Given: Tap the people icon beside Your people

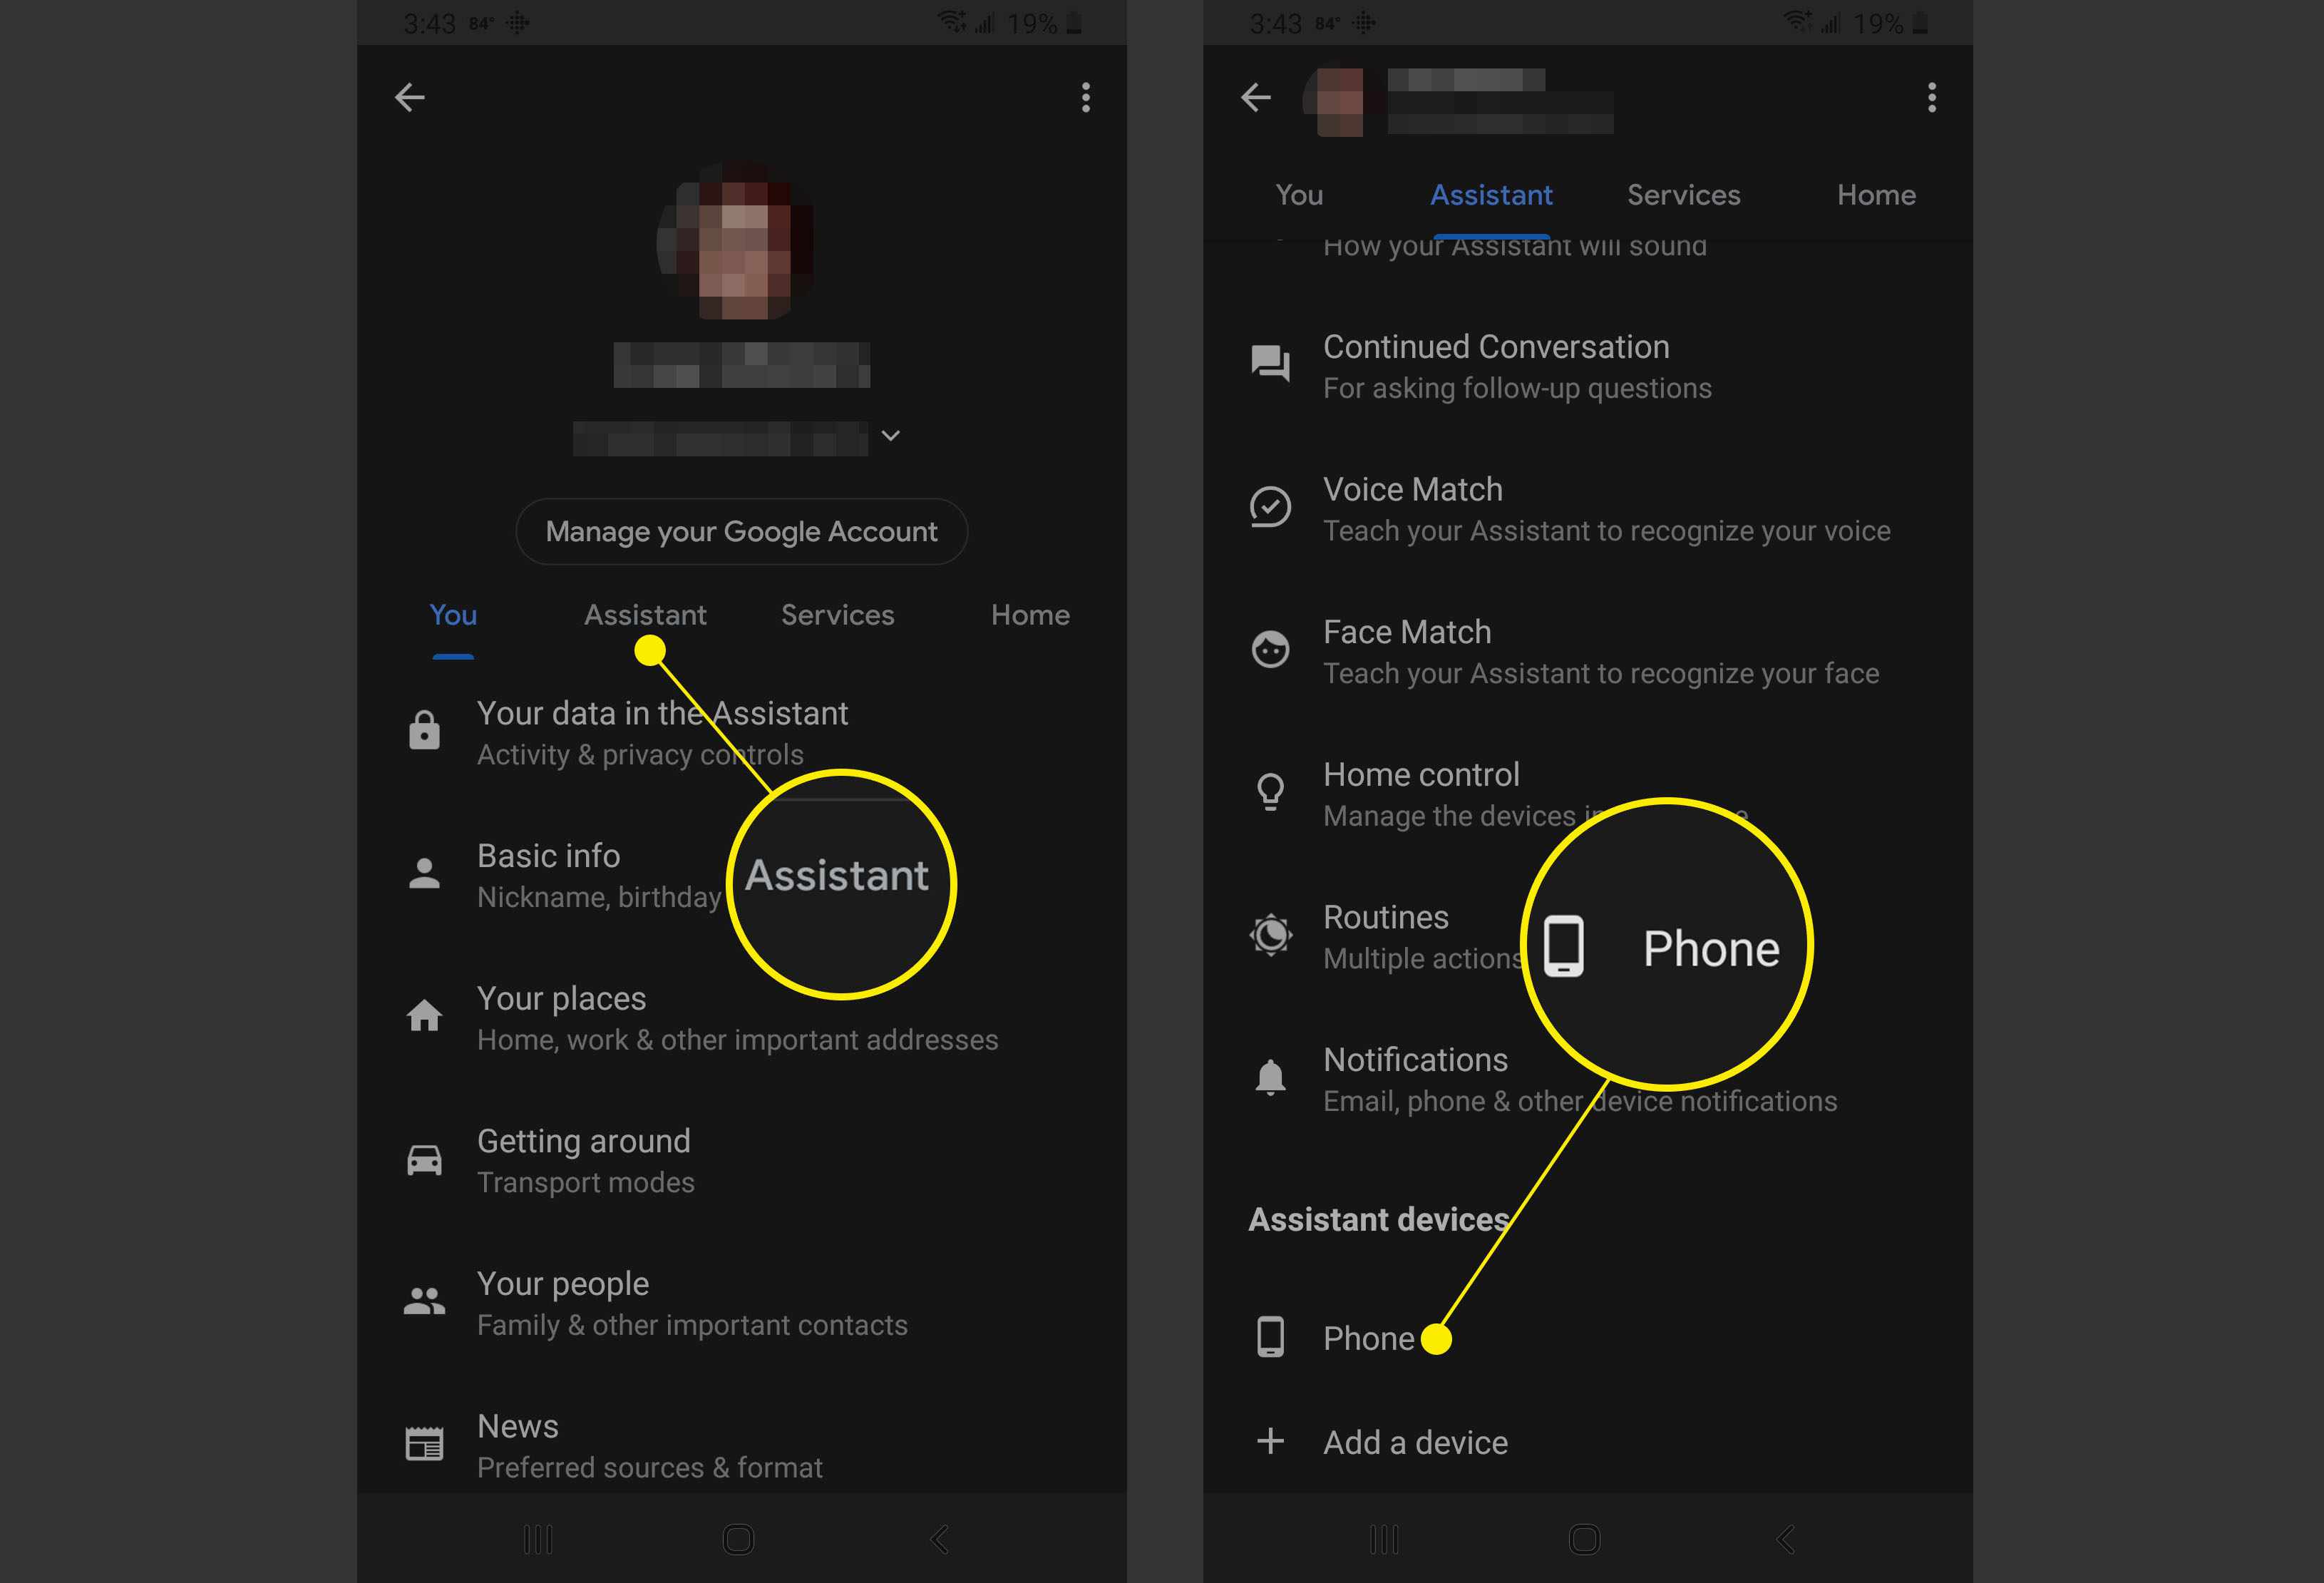Looking at the screenshot, I should [424, 1302].
